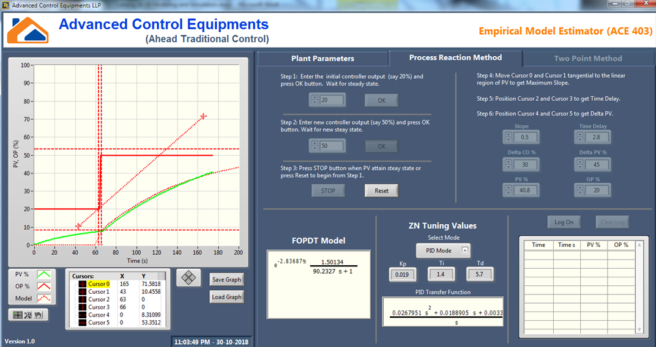Screen dimensions: 656x347
Task: Click the Delta PV % field showing 45
Action: pos(597,164)
